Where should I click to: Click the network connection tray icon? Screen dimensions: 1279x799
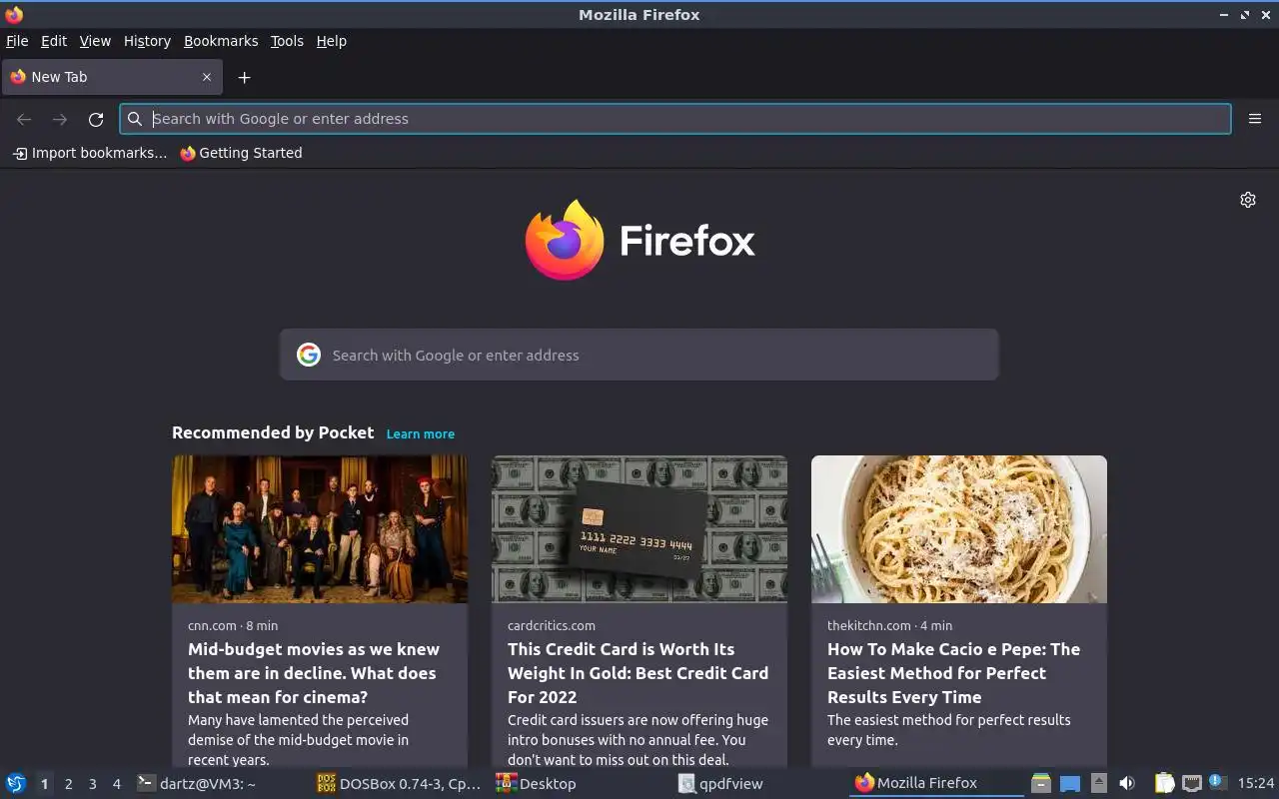tap(1191, 784)
